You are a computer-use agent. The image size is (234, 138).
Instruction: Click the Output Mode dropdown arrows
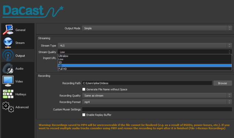230,28
